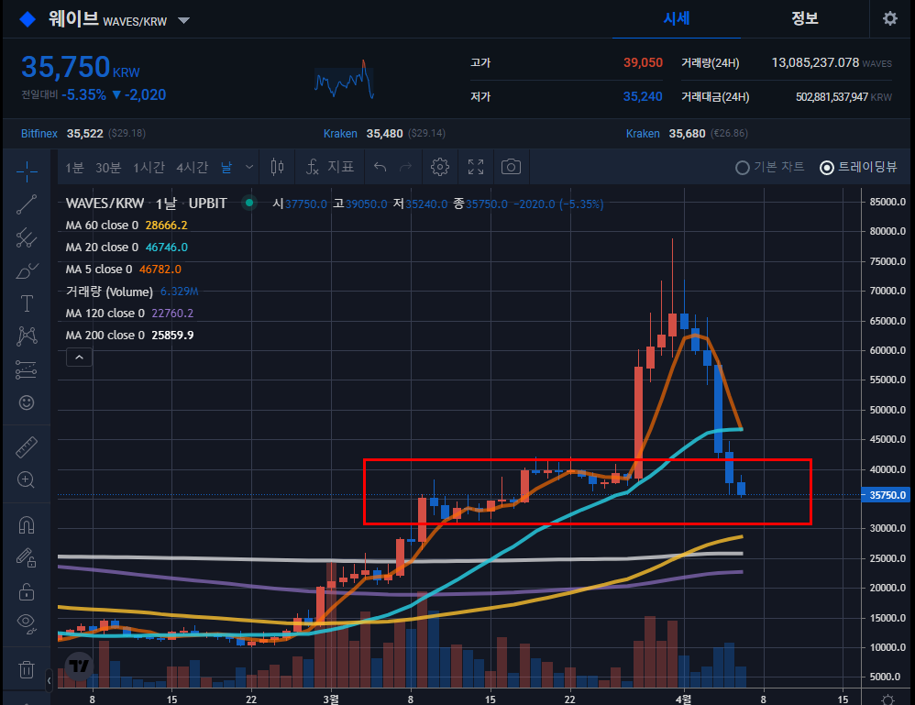Select the crosshair cursor tool

click(27, 171)
